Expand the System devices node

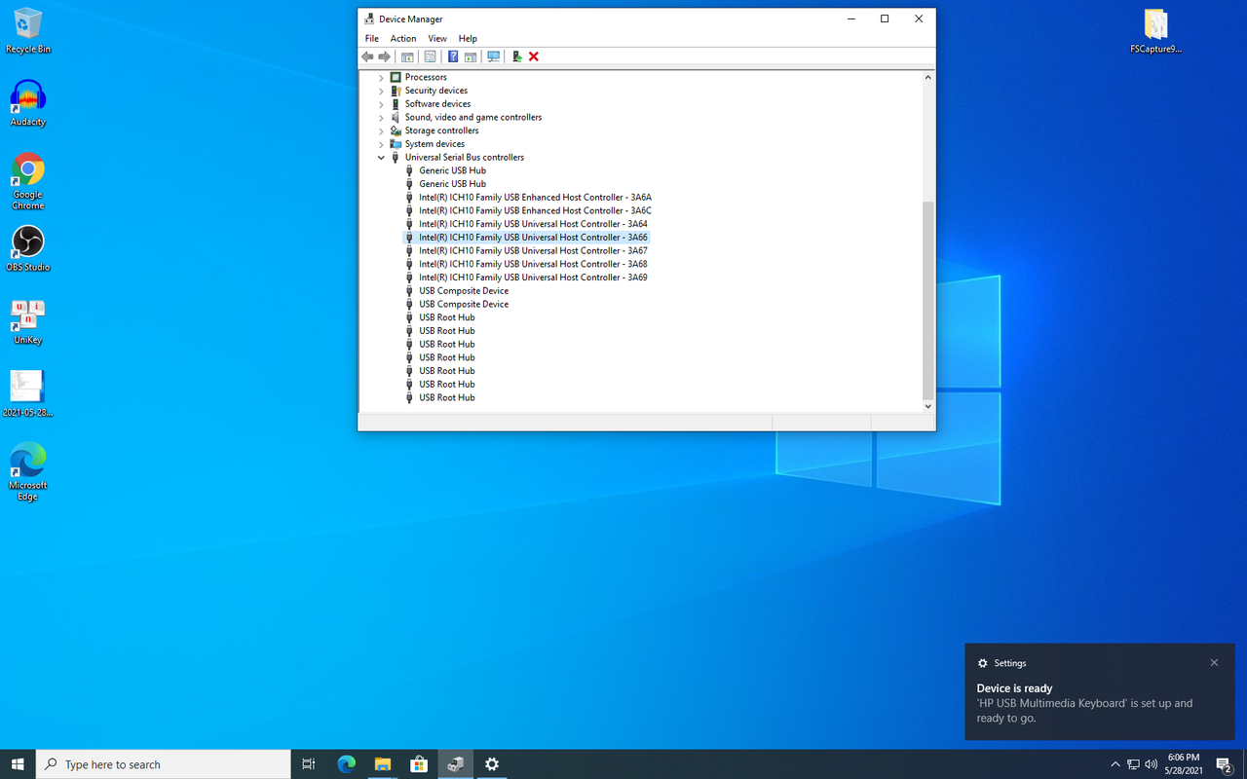(x=381, y=144)
